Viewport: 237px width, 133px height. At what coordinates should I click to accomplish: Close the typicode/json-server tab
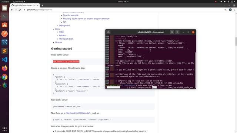pyautogui.click(x=38, y=6)
